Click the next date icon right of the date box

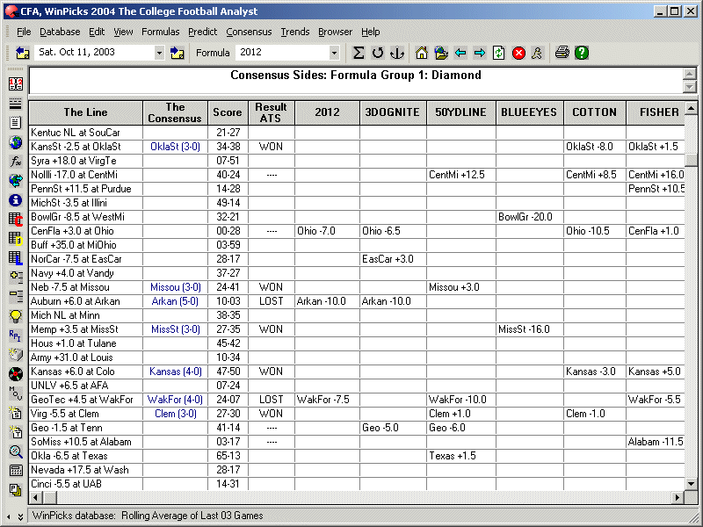(178, 53)
